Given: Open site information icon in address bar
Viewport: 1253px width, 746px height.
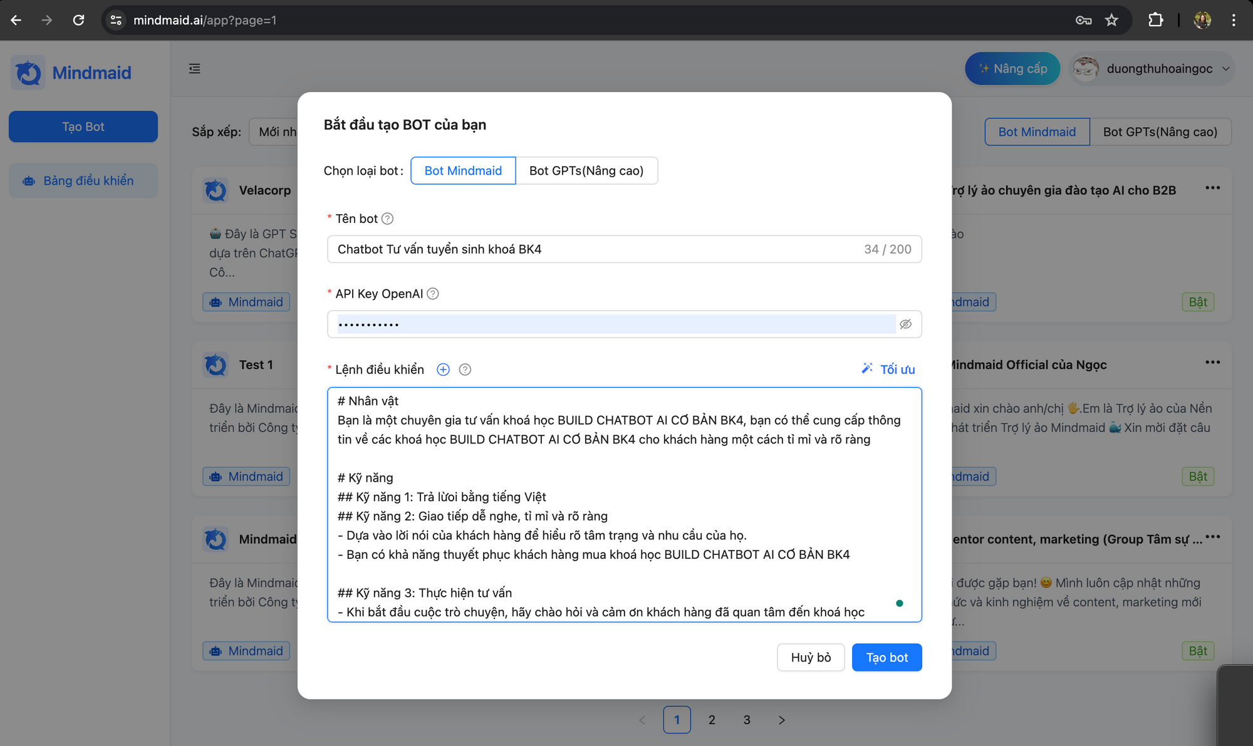Looking at the screenshot, I should pyautogui.click(x=116, y=20).
